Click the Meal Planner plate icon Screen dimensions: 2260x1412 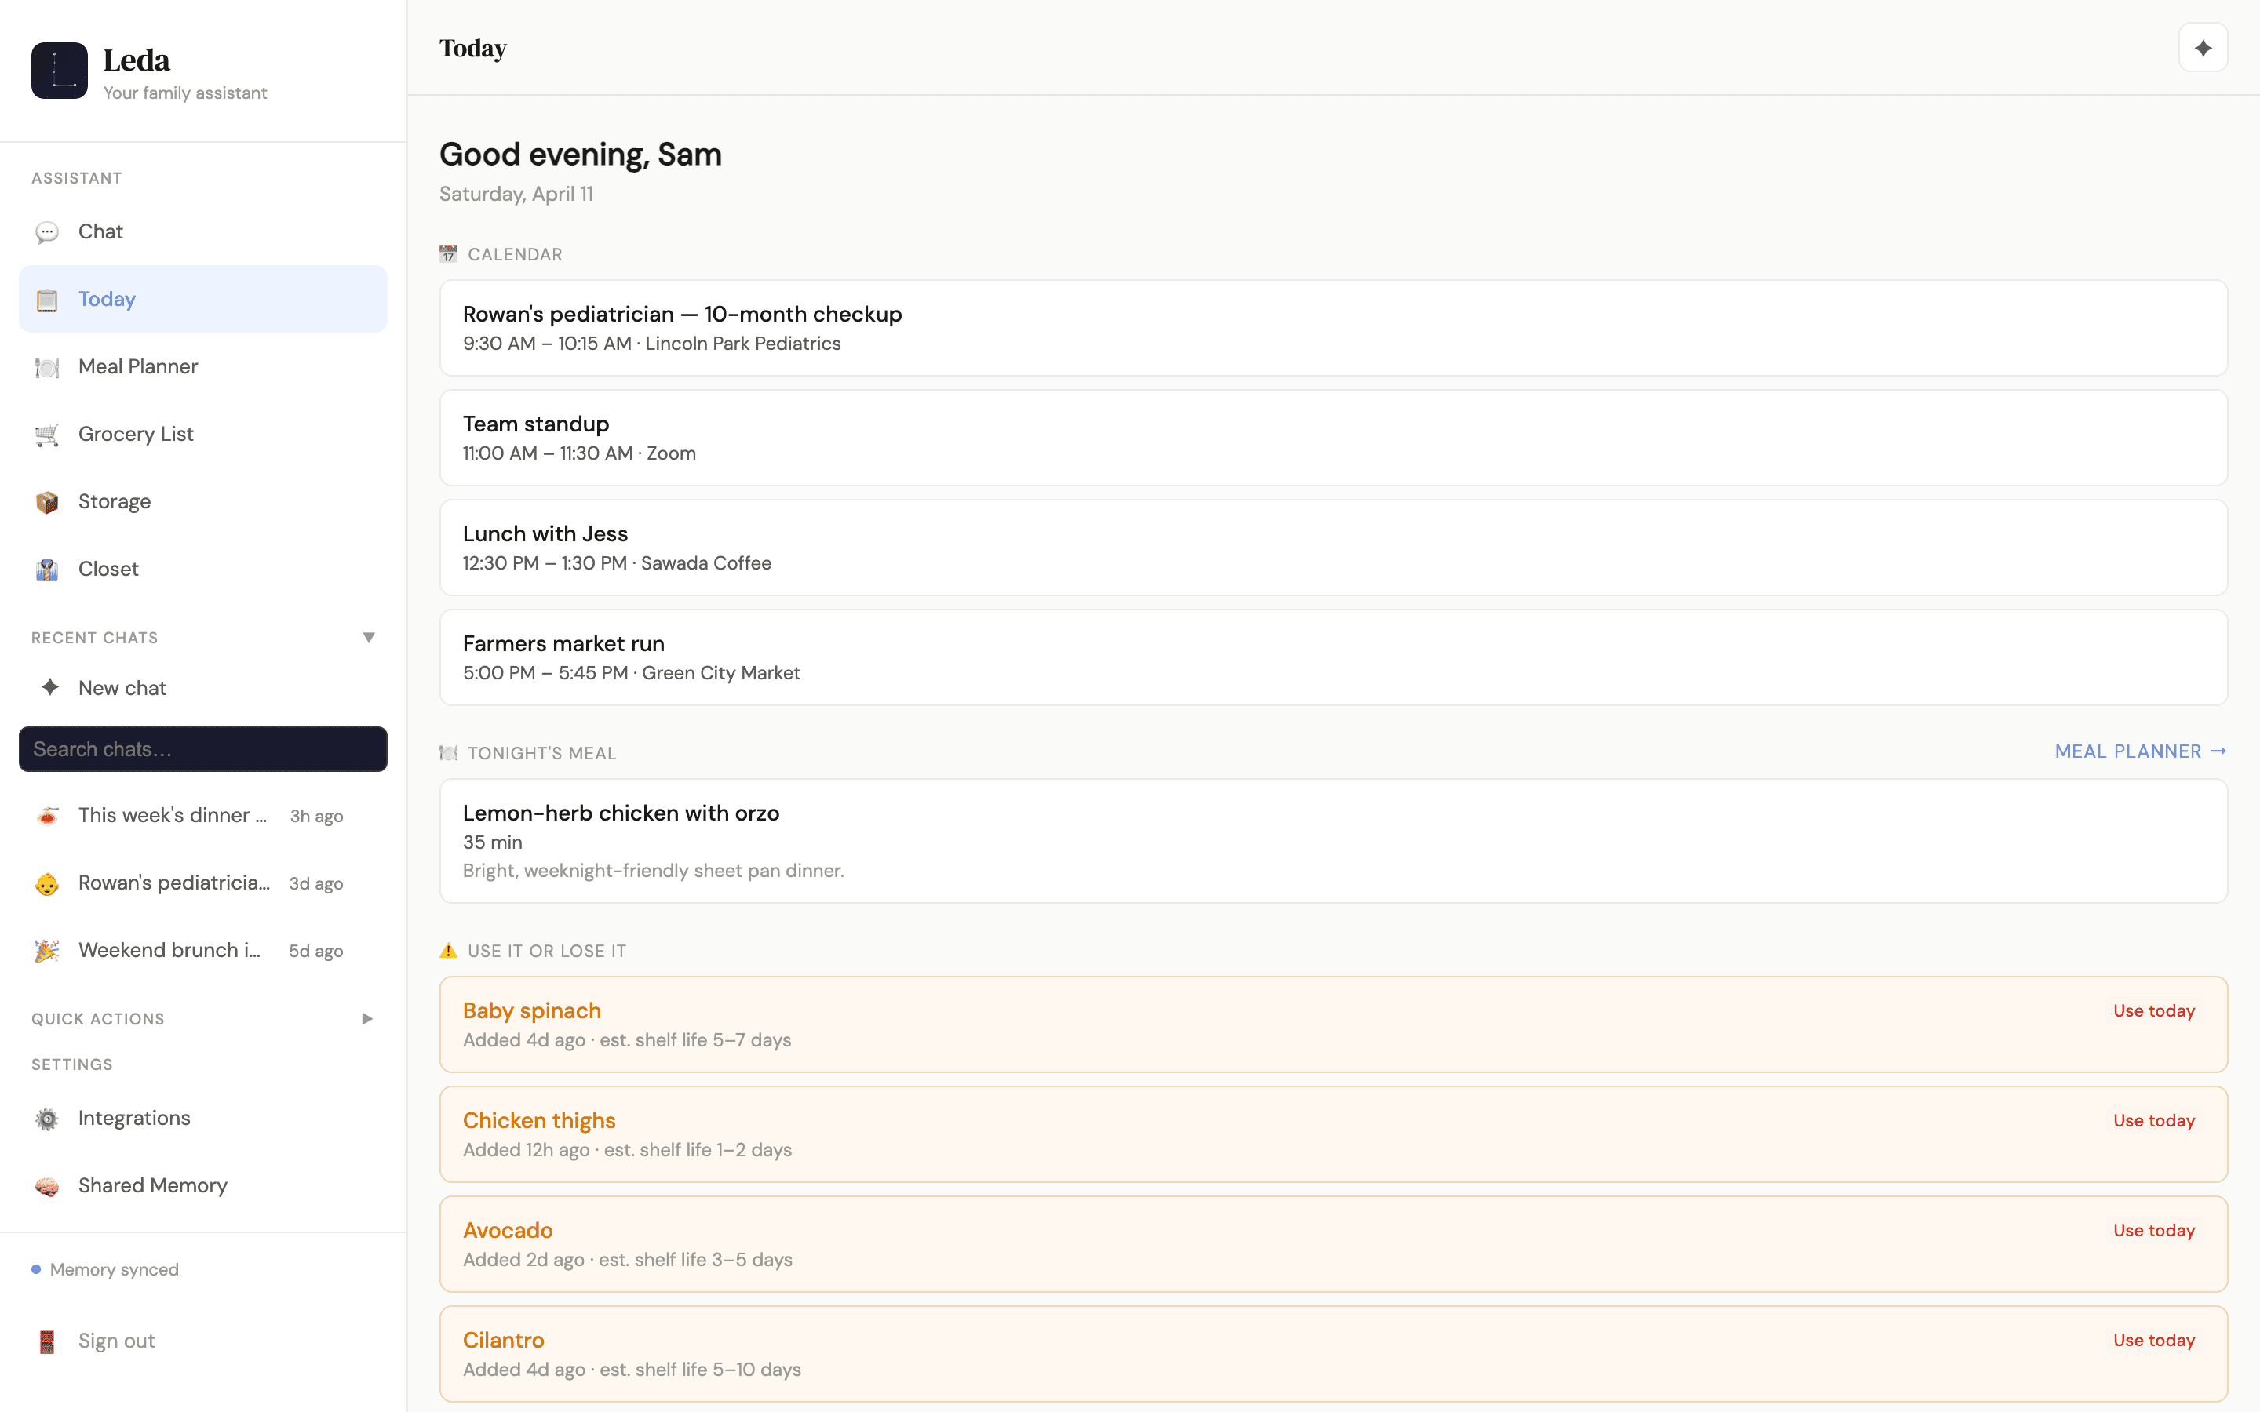click(x=47, y=367)
